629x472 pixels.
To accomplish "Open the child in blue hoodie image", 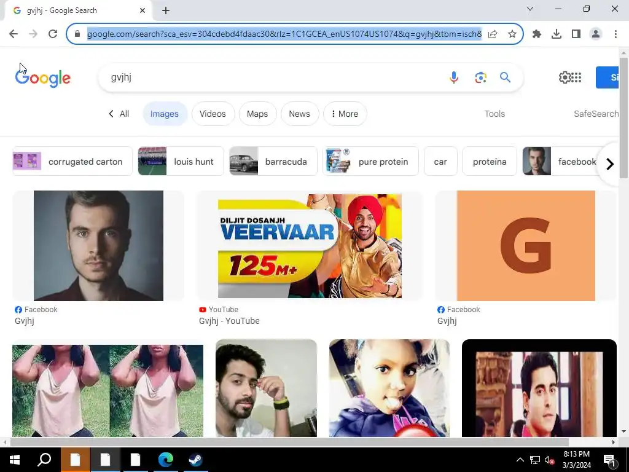I will (389, 388).
